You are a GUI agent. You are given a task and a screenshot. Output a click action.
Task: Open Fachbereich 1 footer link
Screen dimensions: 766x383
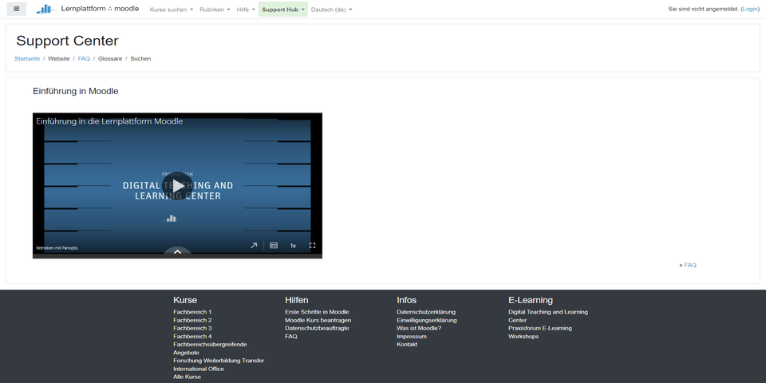[x=192, y=312]
